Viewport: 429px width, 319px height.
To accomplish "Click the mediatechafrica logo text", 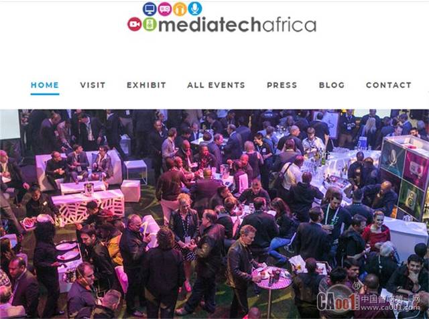I will pyautogui.click(x=237, y=25).
